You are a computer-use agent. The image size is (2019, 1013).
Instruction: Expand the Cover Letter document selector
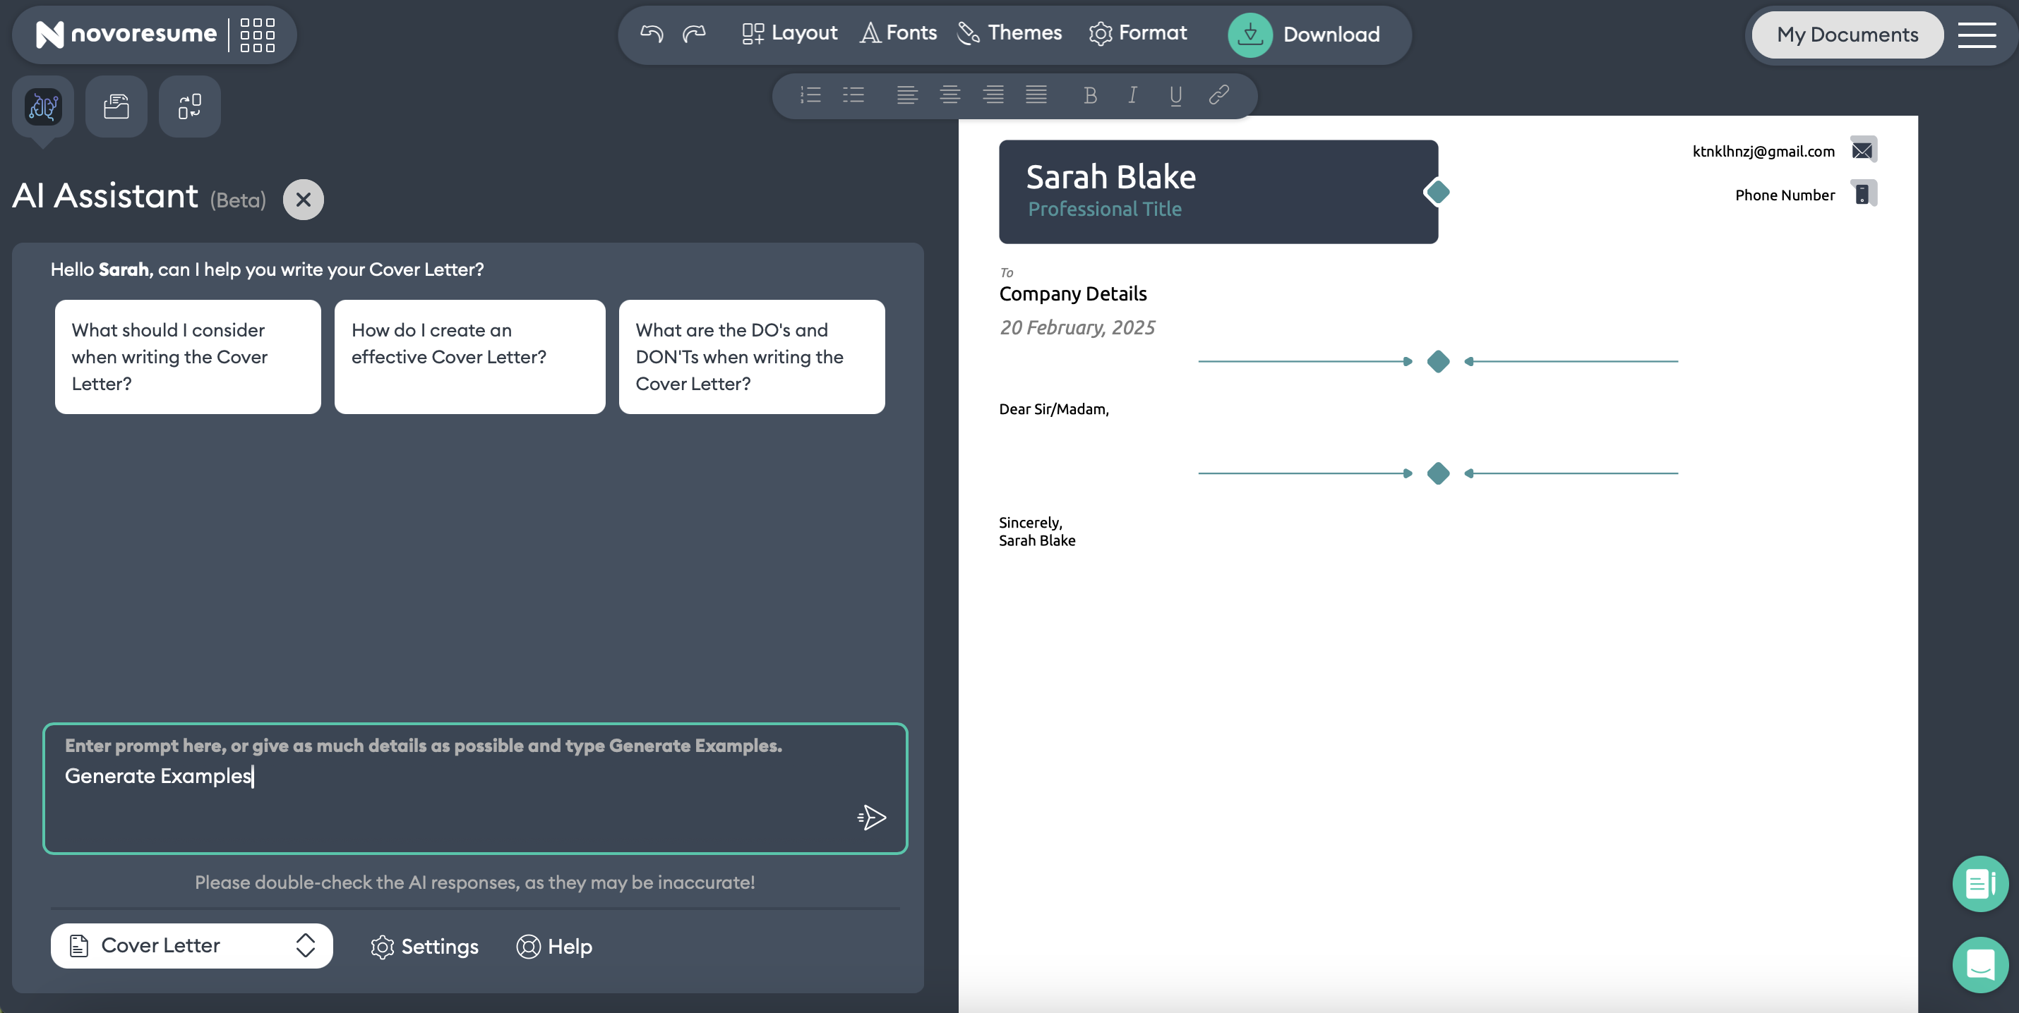(x=191, y=945)
